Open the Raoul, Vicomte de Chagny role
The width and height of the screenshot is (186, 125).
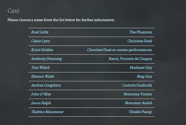pos(130,59)
